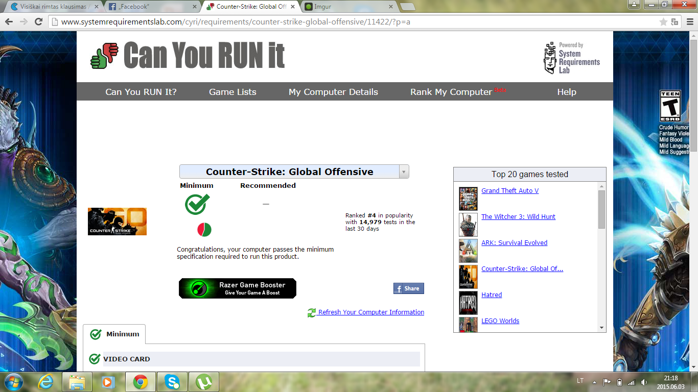The width and height of the screenshot is (698, 392).
Task: Click the red-green pie chart icon
Action: [204, 230]
